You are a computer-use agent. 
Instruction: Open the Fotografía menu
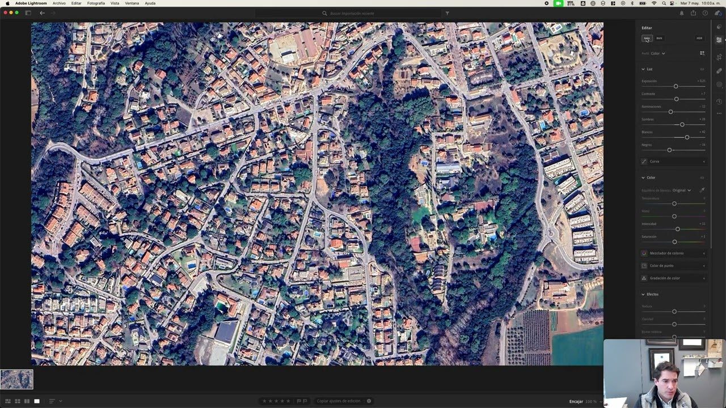click(96, 3)
